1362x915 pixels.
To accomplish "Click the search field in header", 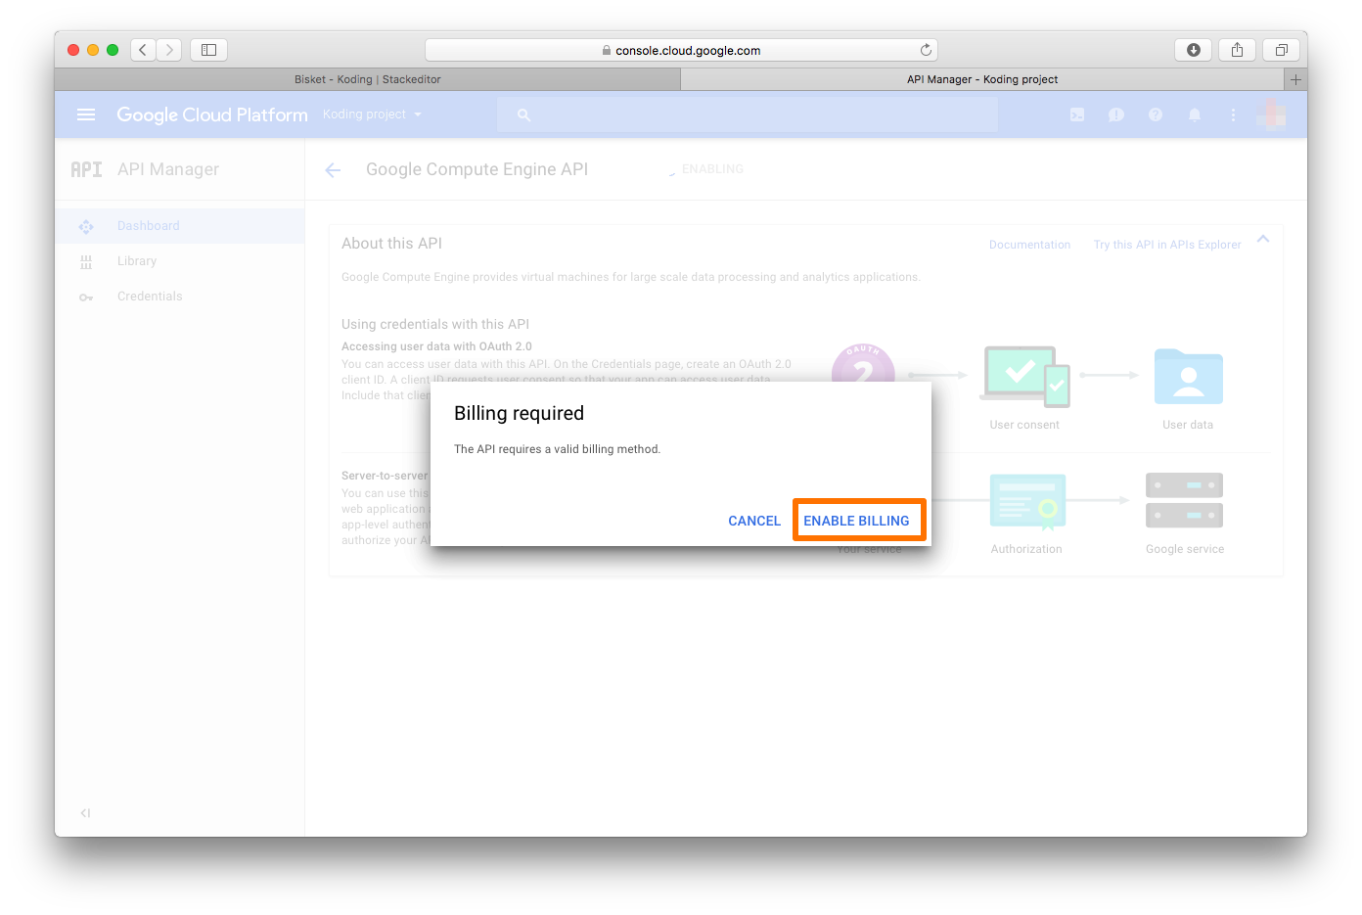I will pyautogui.click(x=748, y=114).
